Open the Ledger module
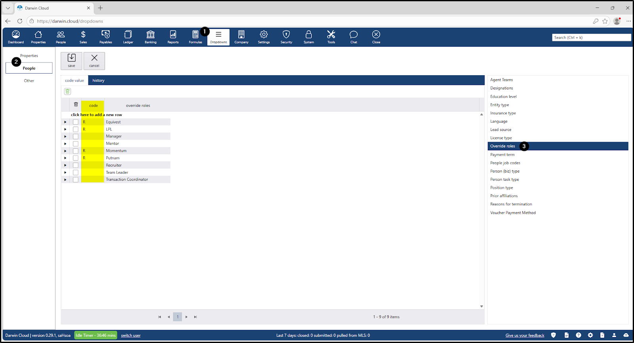Image resolution: width=634 pixels, height=343 pixels. (x=128, y=37)
